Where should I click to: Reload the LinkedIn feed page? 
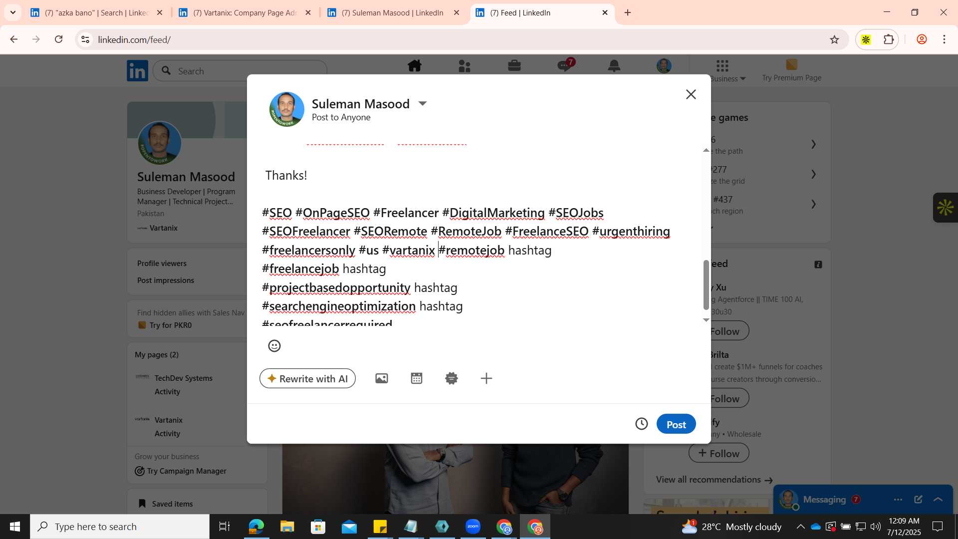pyautogui.click(x=59, y=39)
